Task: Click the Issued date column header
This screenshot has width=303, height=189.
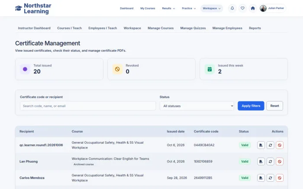Action: pyautogui.click(x=176, y=132)
